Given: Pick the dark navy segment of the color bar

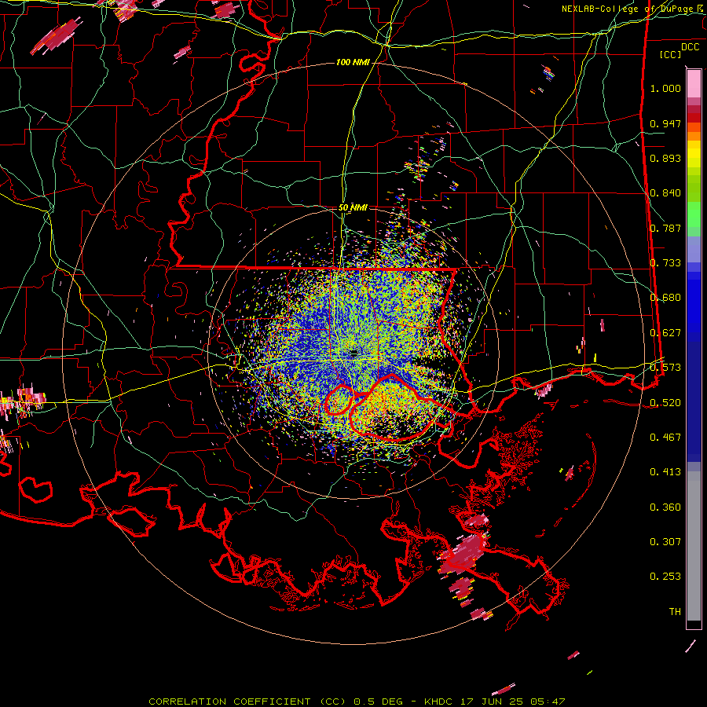Looking at the screenshot, I should pos(694,397).
